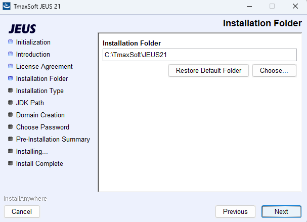Click the large Installation Folder page heading

[x=262, y=23]
